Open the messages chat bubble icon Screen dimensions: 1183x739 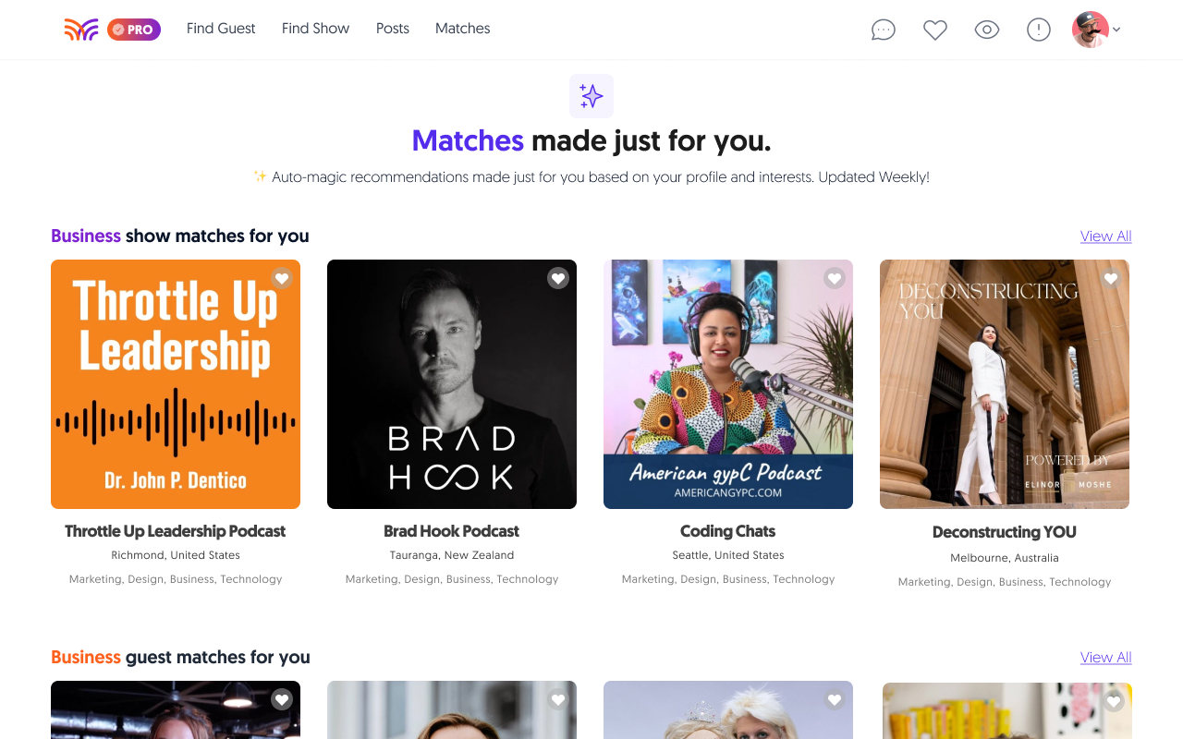pos(884,30)
